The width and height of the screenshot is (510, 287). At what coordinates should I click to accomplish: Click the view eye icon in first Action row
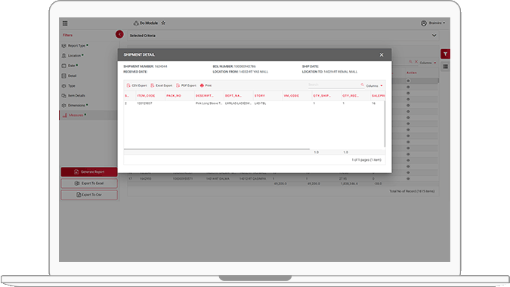pos(408,81)
